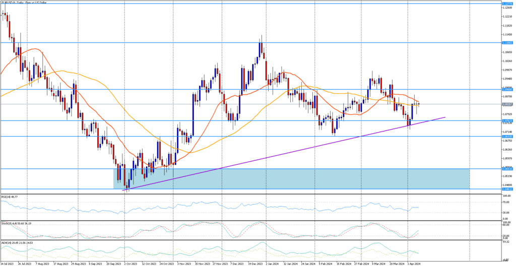The image size is (516, 267).
Task: Click the separator between Stoch and ADX panels
Action: [x=252, y=240]
